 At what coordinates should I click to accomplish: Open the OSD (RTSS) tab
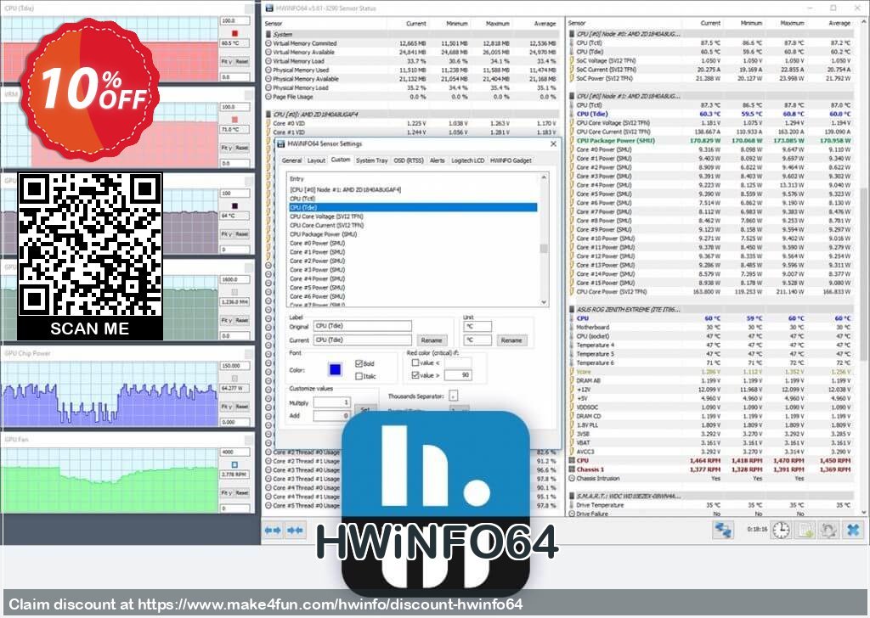[x=409, y=160]
